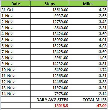This screenshot has height=110, width=108.
Task: Select the steps cell showing 15610.00
Action: point(50,10)
